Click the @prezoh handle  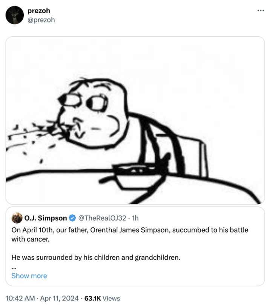point(41,20)
